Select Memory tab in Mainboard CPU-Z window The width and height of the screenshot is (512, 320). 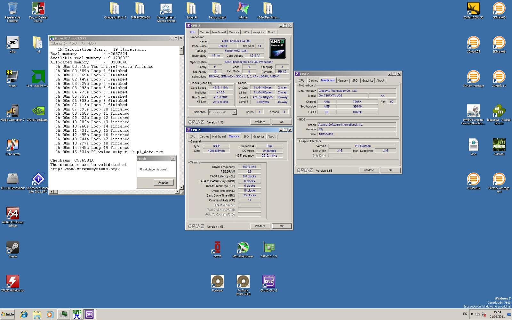tap(342, 81)
